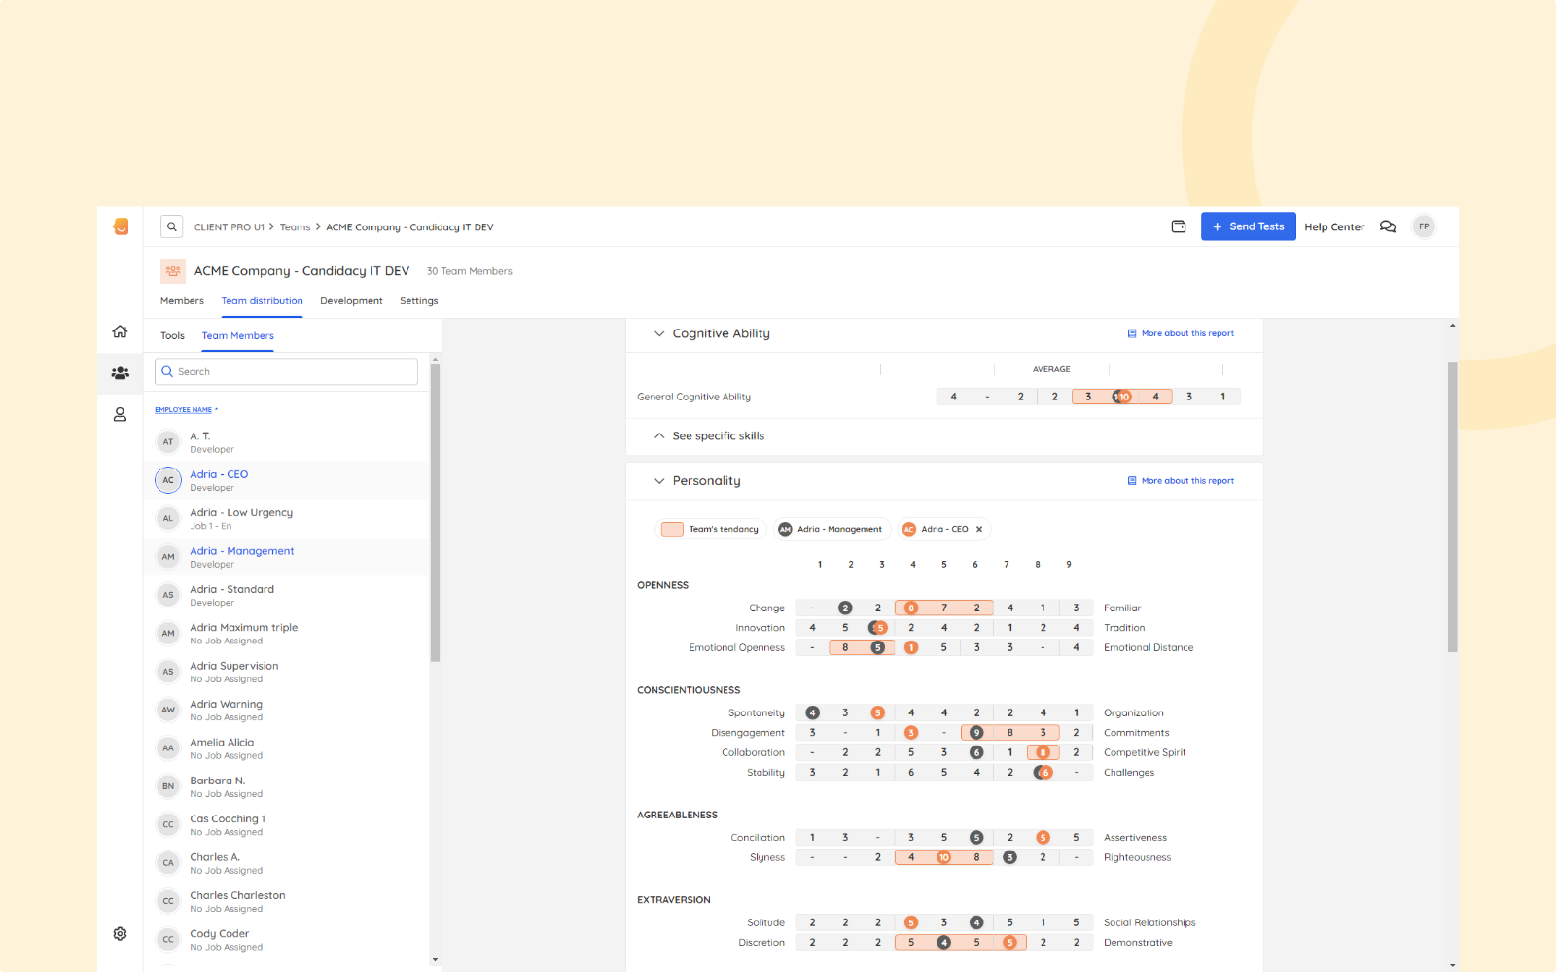
Task: Select the AT avatar for A. T.
Action: [x=168, y=442]
